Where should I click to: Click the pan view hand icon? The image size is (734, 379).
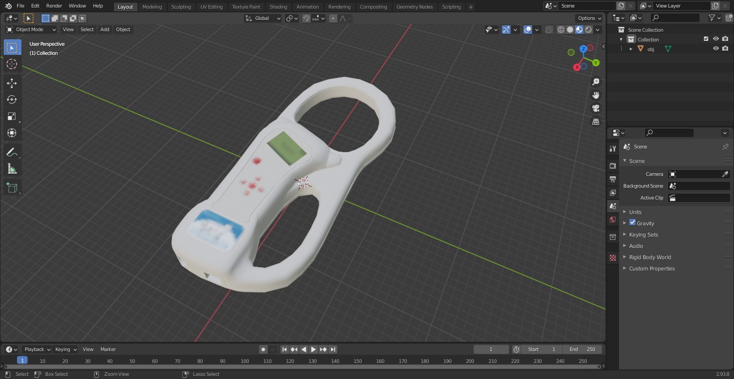[x=595, y=95]
